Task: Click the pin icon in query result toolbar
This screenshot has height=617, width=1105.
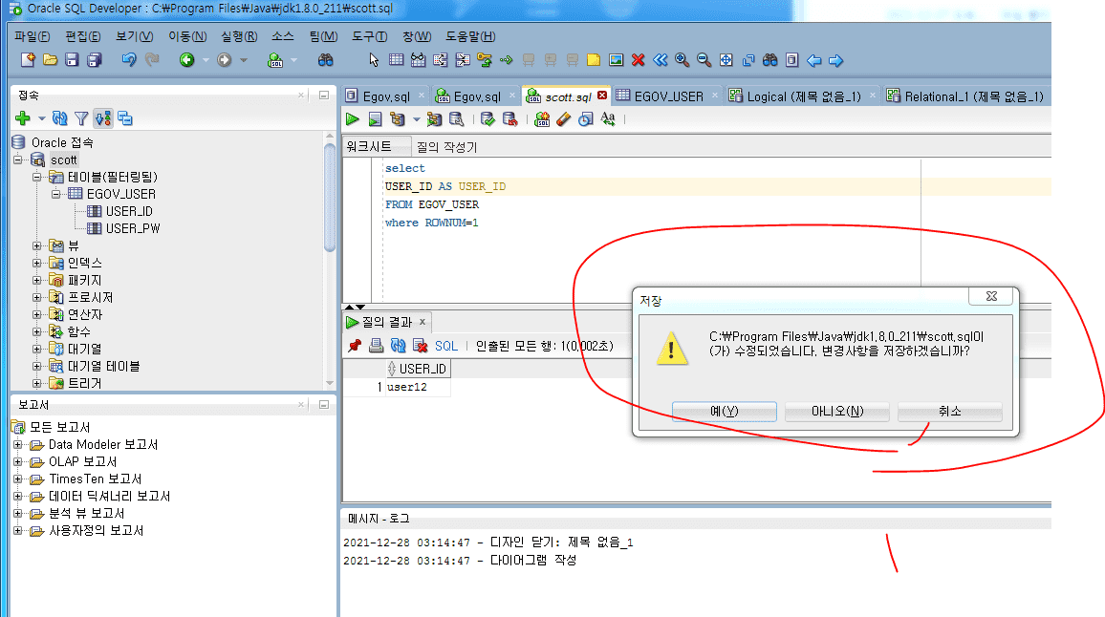Action: [355, 345]
